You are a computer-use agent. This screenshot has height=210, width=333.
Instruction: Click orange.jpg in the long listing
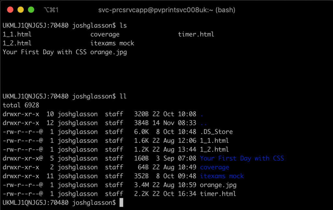218,185
